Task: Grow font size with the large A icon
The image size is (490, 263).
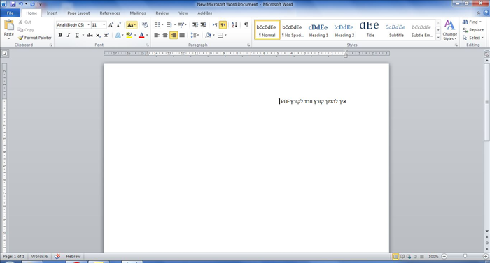Action: pyautogui.click(x=111, y=25)
